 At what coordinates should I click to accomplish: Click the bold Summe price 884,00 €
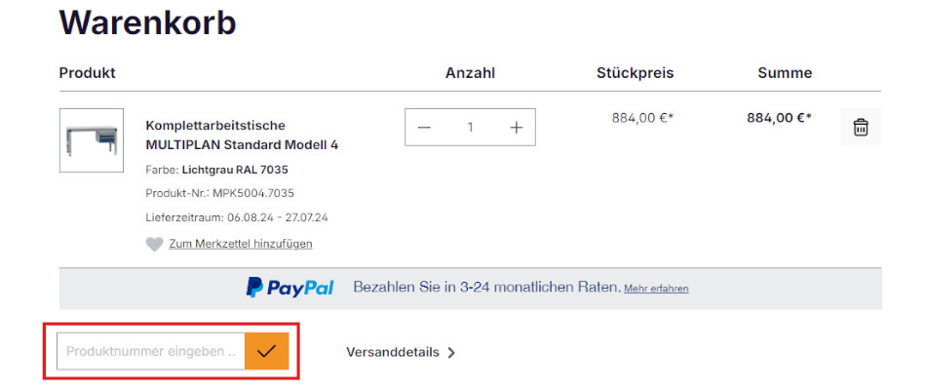tap(779, 118)
